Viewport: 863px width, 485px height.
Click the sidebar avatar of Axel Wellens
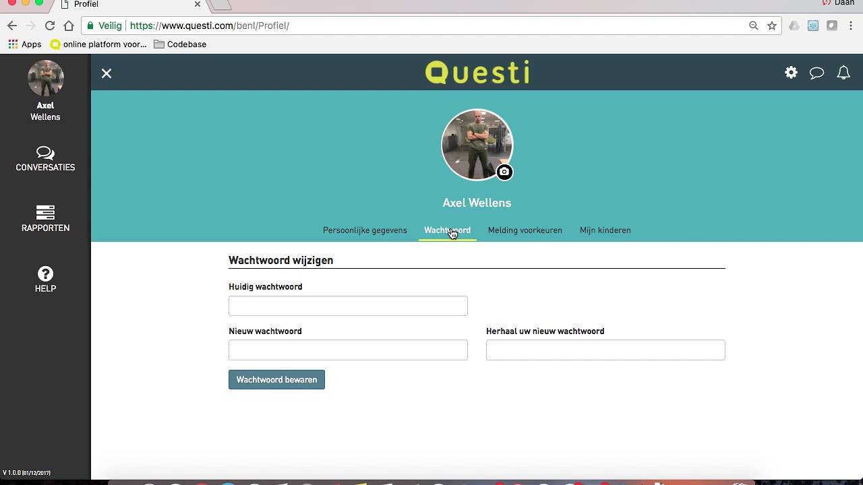(45, 78)
